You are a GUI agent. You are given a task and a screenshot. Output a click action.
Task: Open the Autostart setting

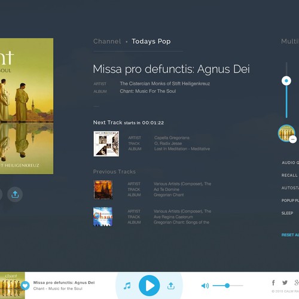[290, 188]
